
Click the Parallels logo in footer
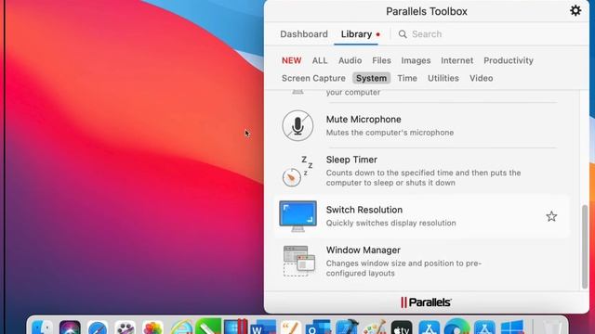pyautogui.click(x=426, y=302)
